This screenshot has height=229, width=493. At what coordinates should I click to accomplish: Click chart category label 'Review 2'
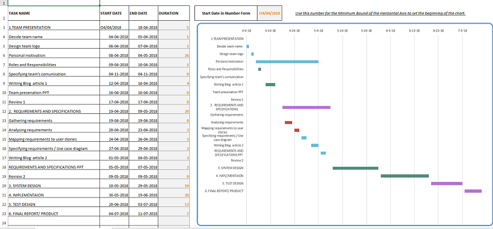click(x=237, y=160)
